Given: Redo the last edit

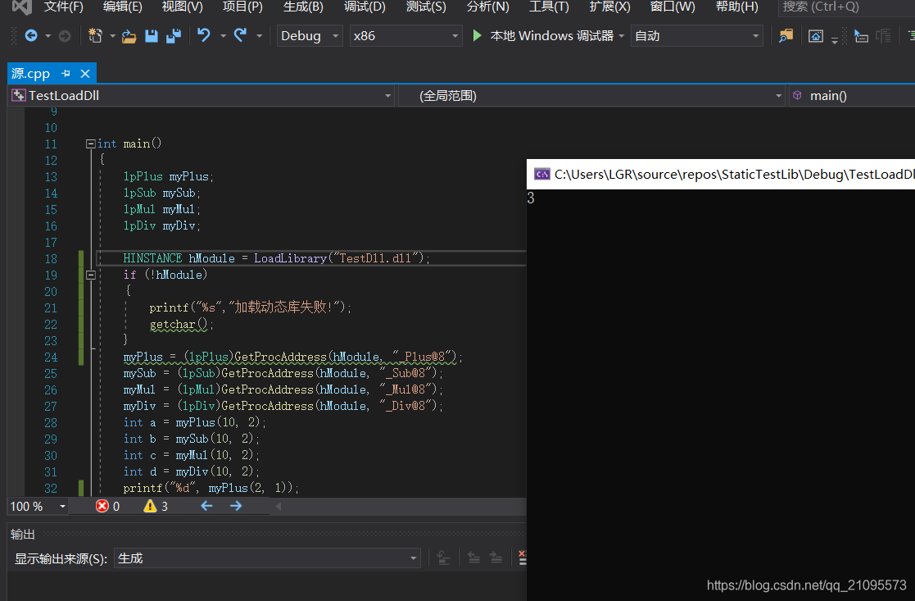Looking at the screenshot, I should coord(239,35).
